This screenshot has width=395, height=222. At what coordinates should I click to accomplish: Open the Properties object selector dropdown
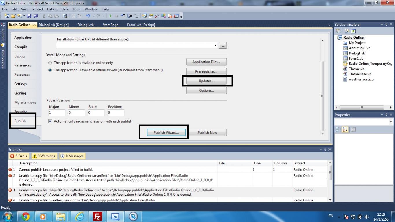coord(391,122)
